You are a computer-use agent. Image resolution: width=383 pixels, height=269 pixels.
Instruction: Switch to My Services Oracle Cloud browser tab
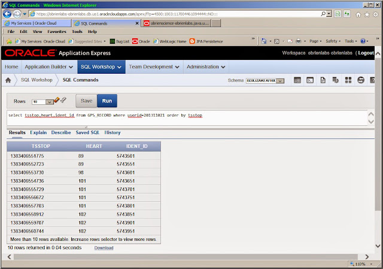tap(37, 23)
